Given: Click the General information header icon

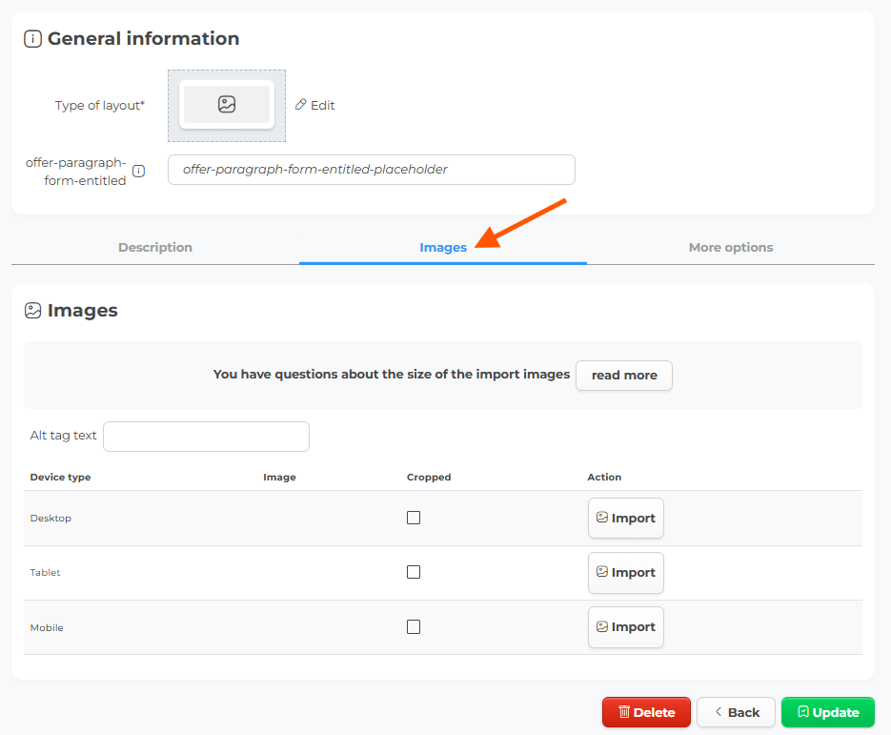Looking at the screenshot, I should [x=33, y=39].
